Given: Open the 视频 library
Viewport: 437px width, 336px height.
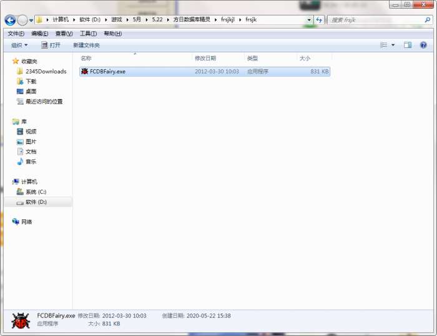Looking at the screenshot, I should [31, 132].
